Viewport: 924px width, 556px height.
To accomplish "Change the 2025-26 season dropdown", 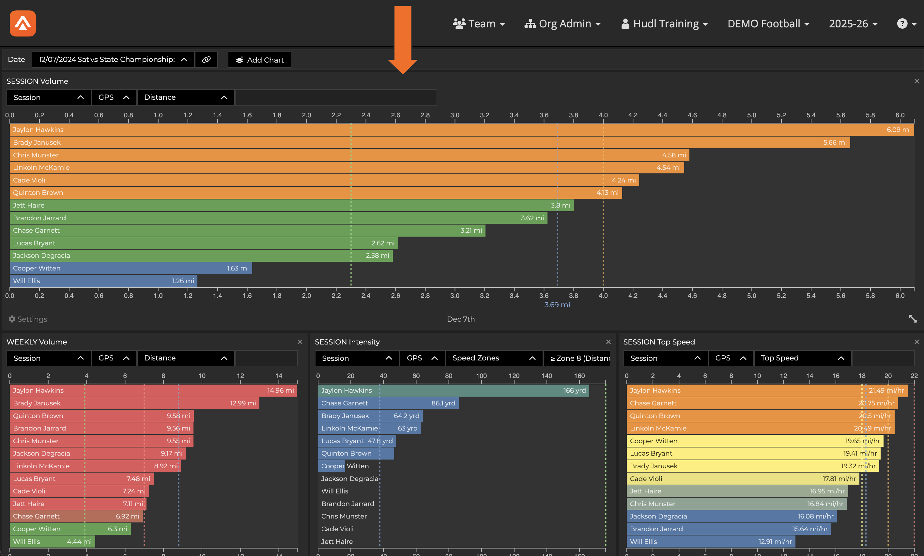I will [853, 23].
